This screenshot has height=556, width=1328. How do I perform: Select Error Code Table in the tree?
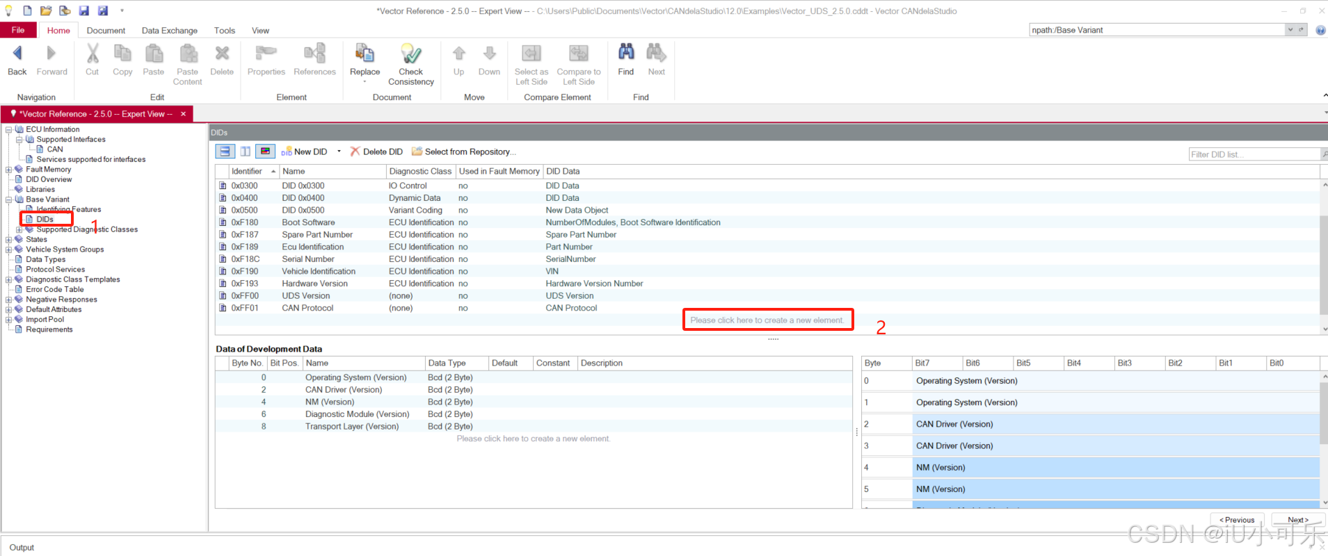coord(54,290)
